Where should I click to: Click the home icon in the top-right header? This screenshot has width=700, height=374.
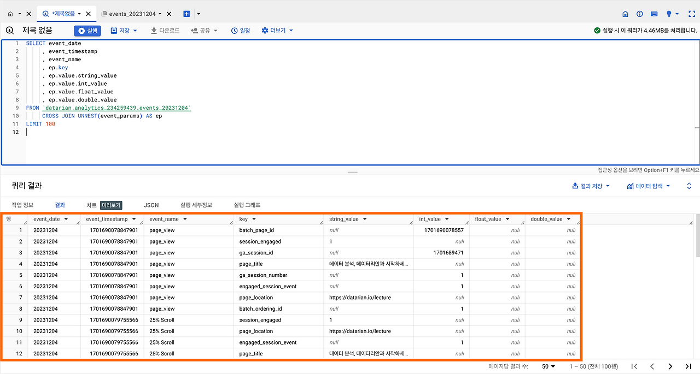(625, 14)
